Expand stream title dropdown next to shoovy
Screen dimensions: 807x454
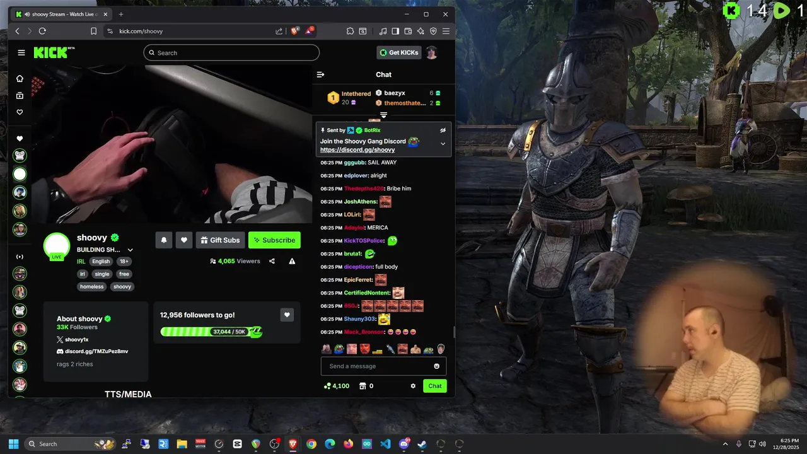coord(131,250)
